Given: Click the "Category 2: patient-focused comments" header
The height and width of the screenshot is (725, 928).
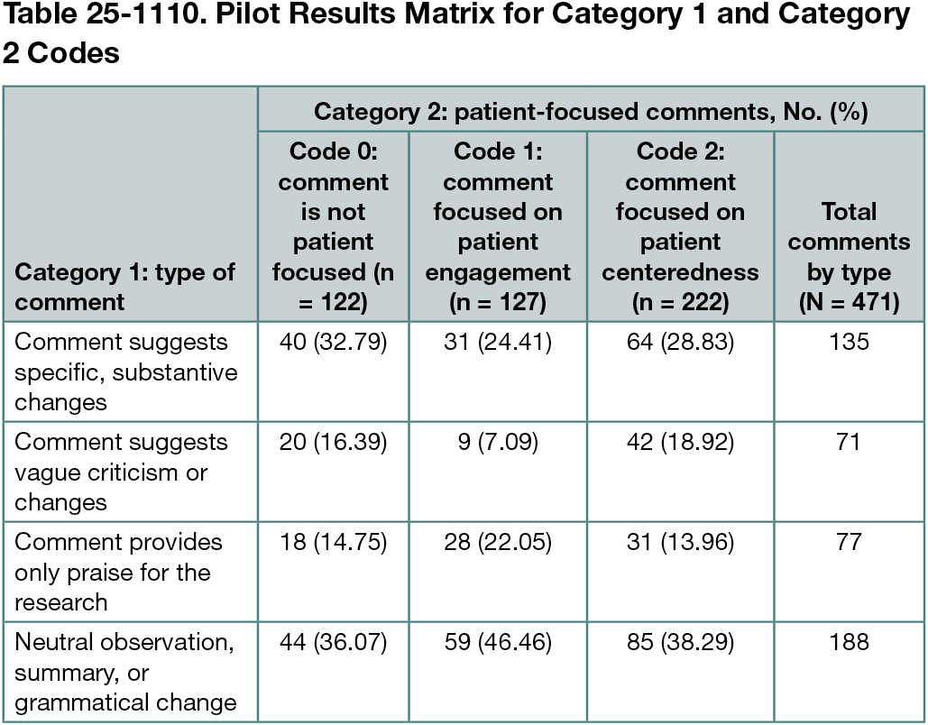Looking at the screenshot, I should [x=591, y=112].
